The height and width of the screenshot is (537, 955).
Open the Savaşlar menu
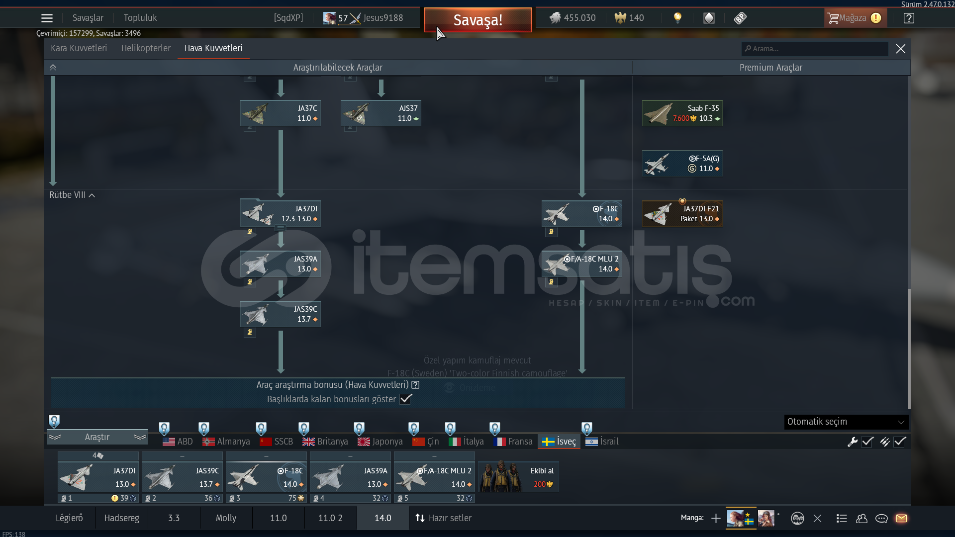(x=88, y=18)
